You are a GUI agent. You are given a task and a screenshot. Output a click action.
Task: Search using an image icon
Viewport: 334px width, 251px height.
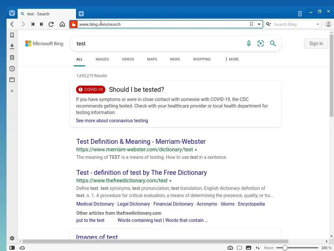coord(261,43)
